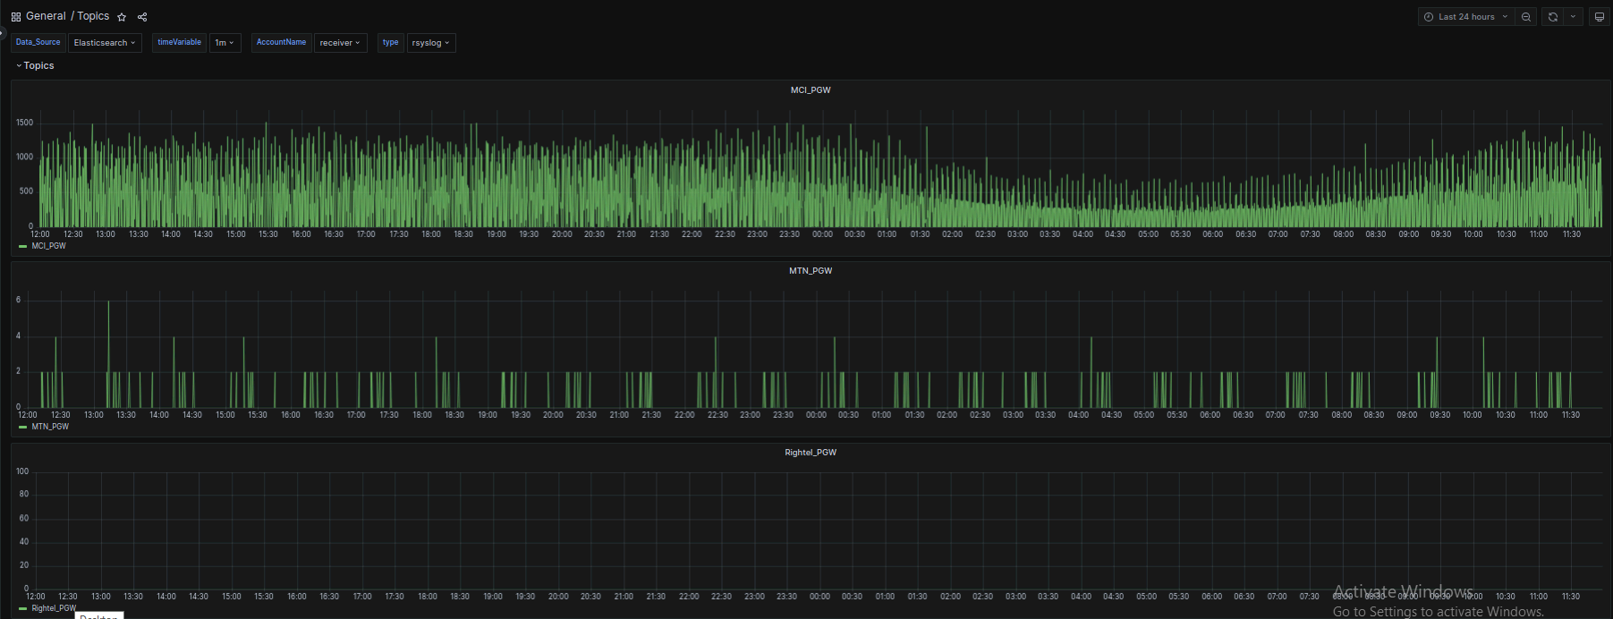
Task: Open the Elasticsearch data source dropdown
Action: 105,43
